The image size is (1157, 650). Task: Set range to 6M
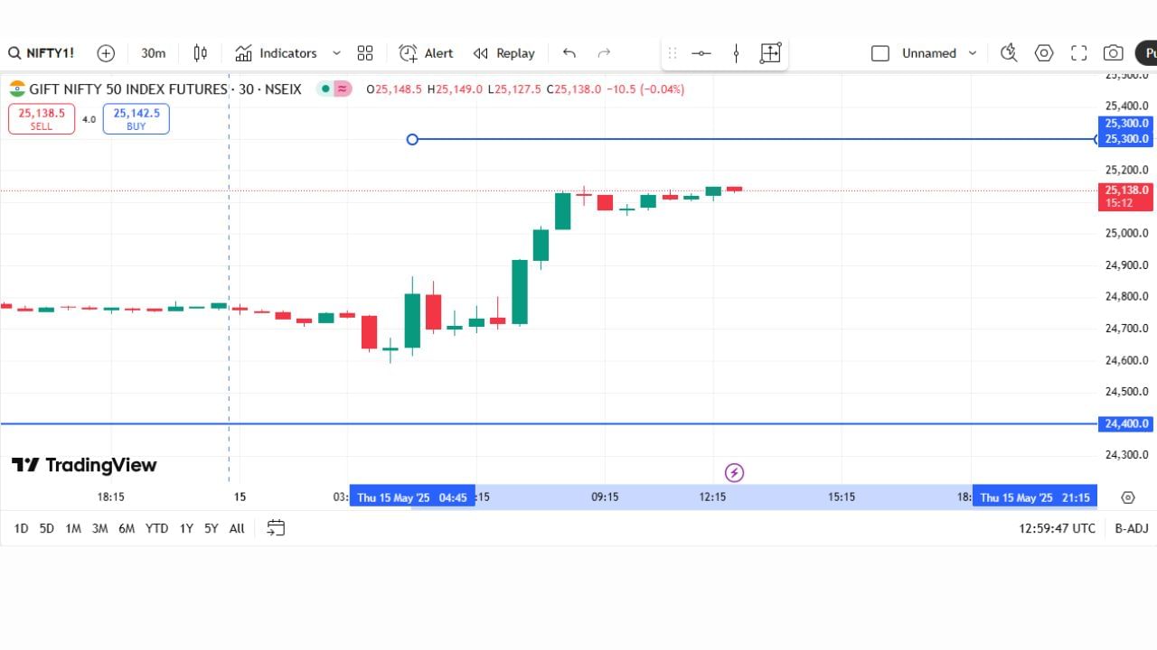(x=127, y=528)
